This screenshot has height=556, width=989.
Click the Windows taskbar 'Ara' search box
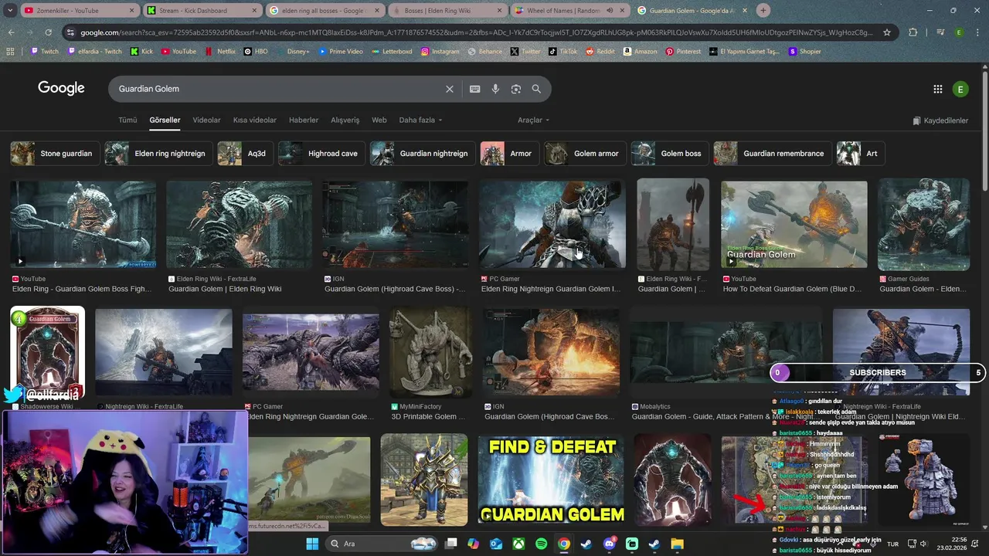pyautogui.click(x=382, y=544)
